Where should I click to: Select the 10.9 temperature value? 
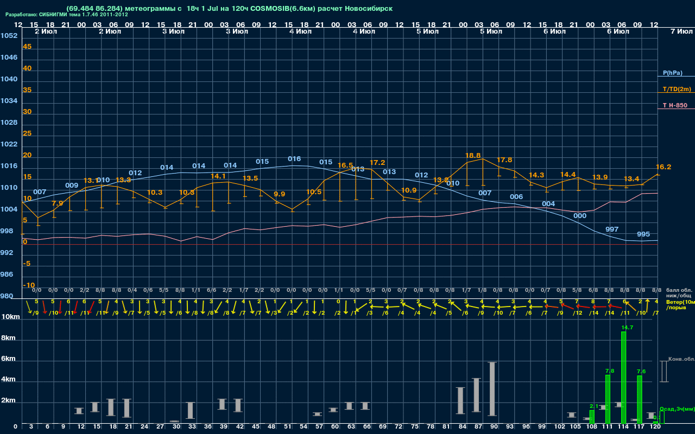pyautogui.click(x=409, y=190)
